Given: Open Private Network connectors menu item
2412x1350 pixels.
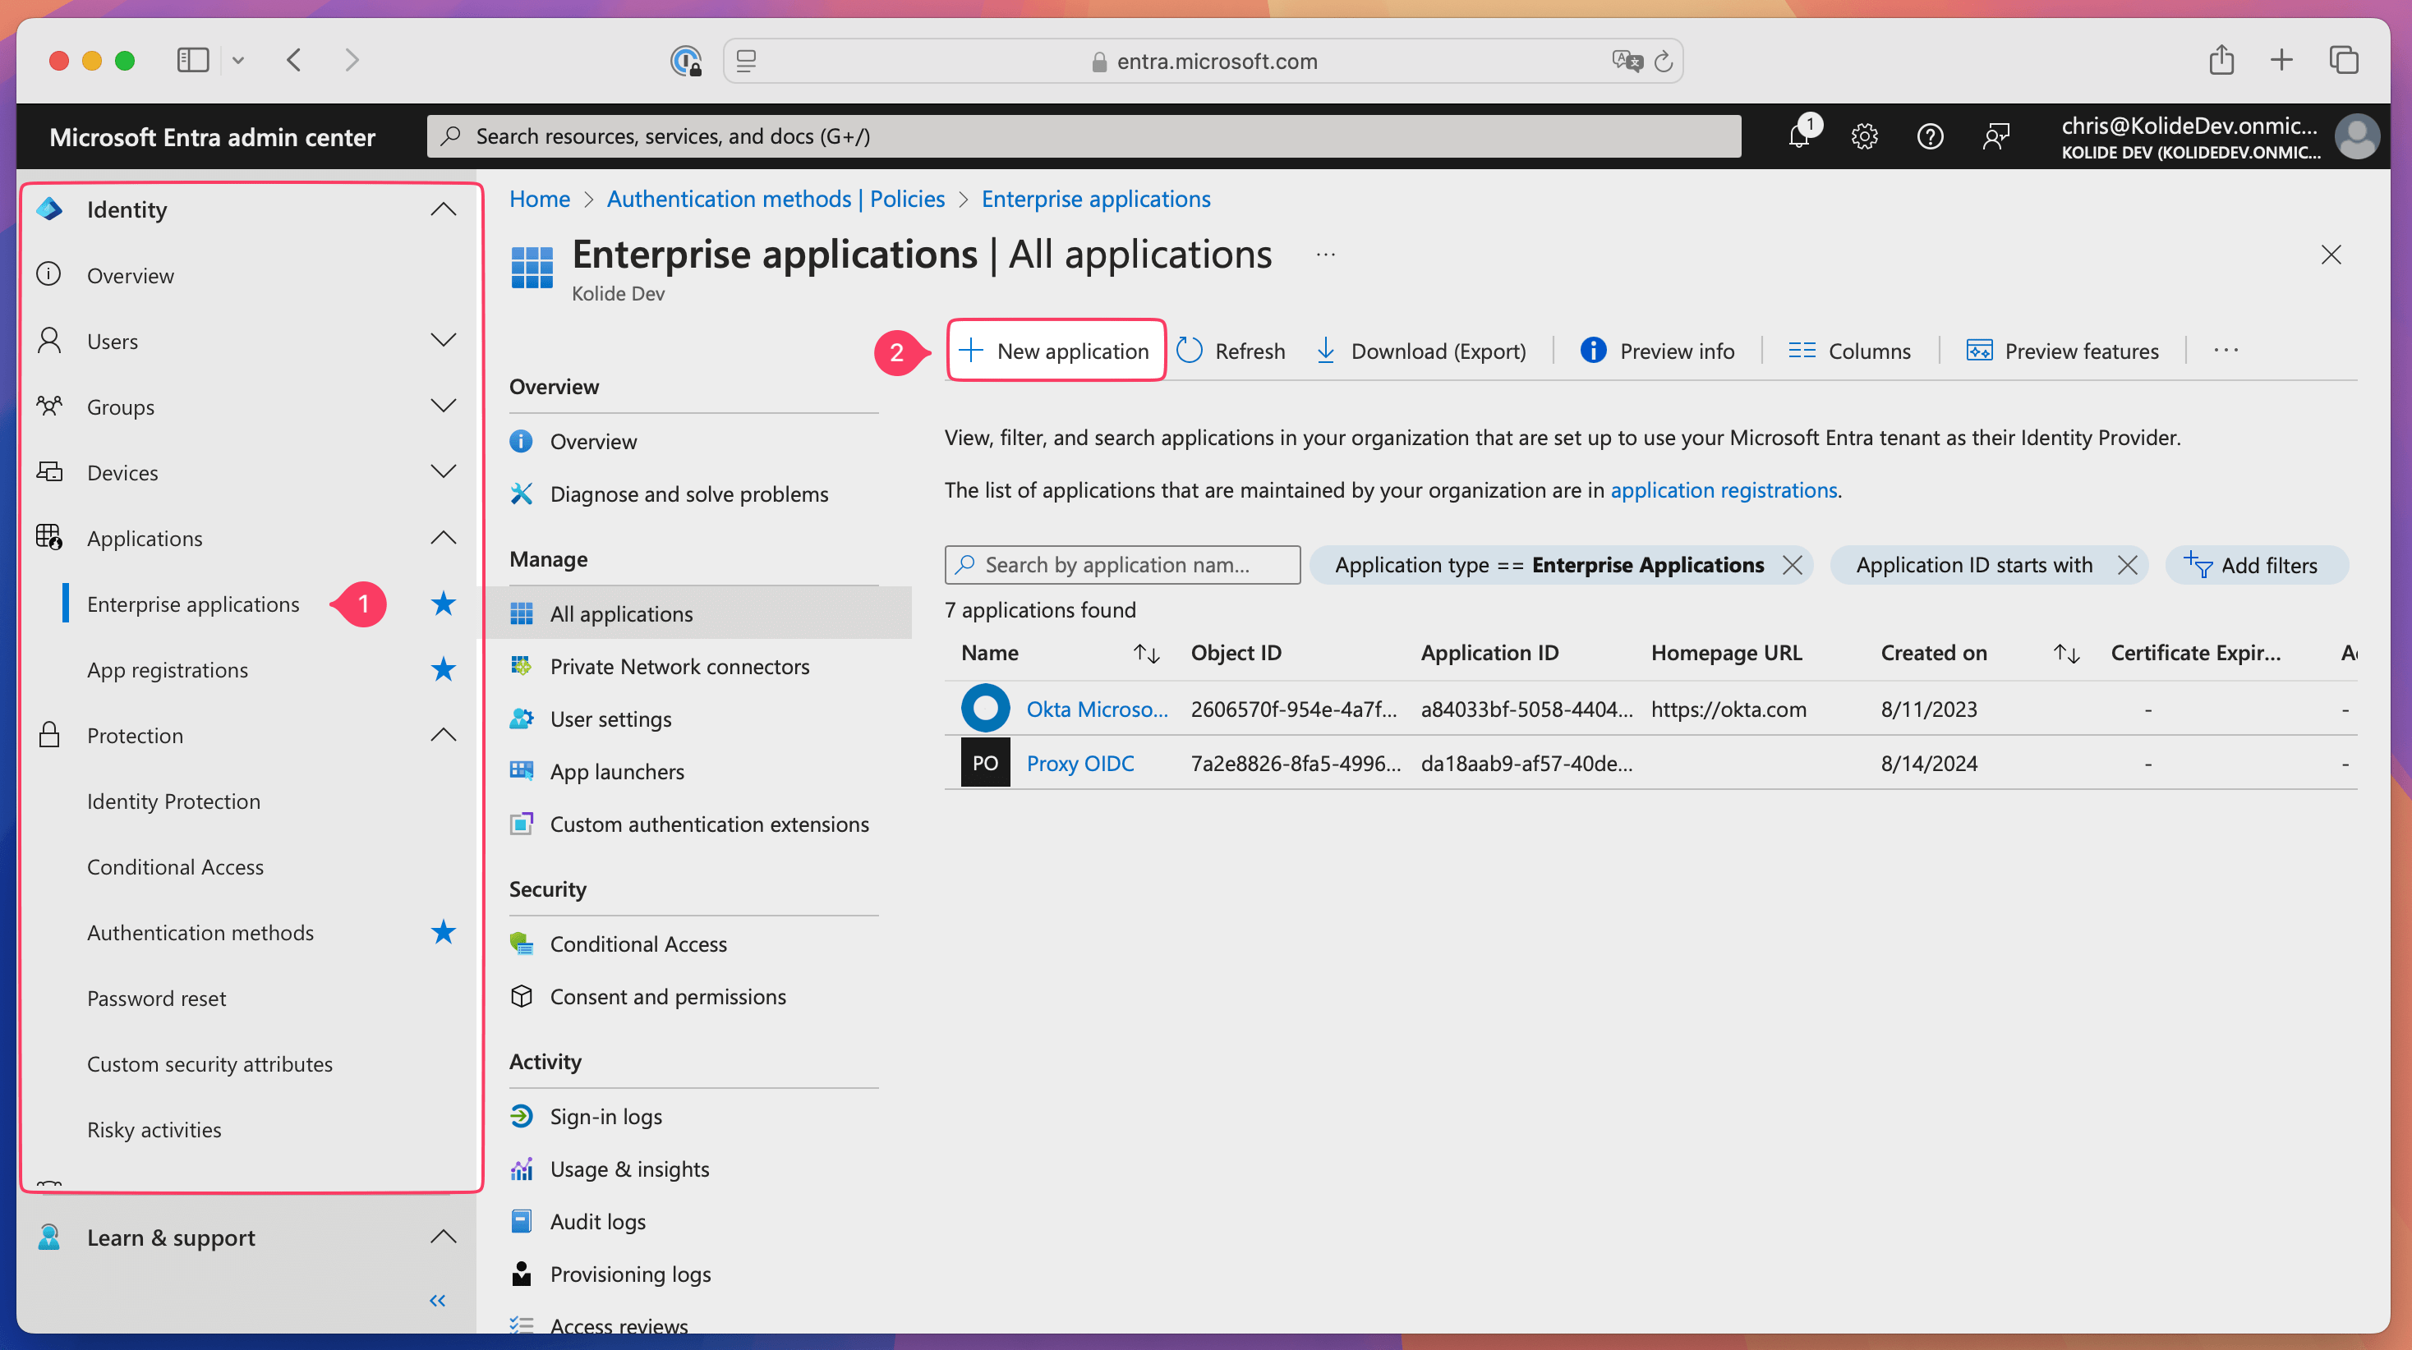Looking at the screenshot, I should [679, 667].
